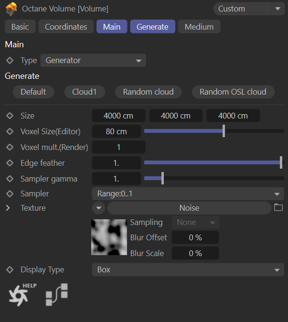Toggle animation diamond for Voxel mult.(Render)

[x=10, y=147]
